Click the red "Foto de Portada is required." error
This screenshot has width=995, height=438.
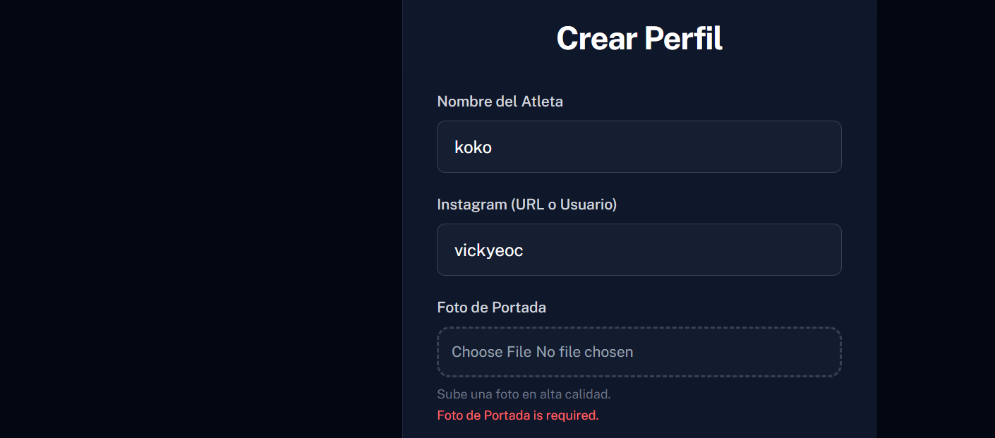click(517, 415)
